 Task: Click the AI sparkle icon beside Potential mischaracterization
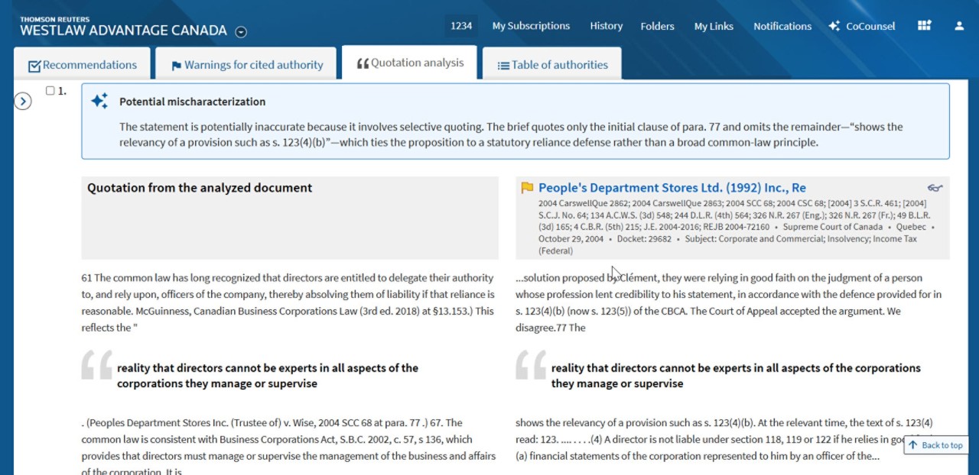coord(99,102)
